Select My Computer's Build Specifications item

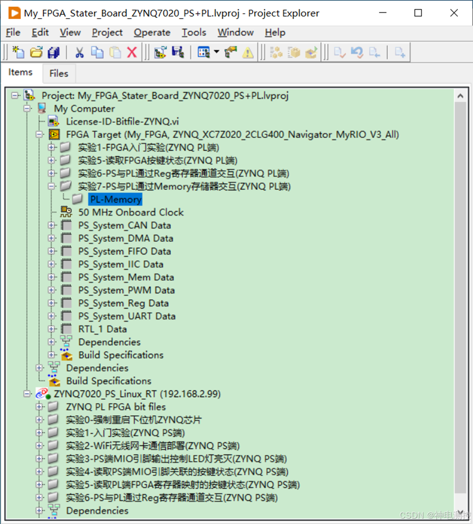tap(109, 381)
